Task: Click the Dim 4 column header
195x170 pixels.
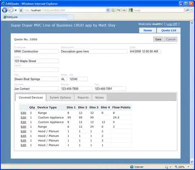Action: click(105, 107)
